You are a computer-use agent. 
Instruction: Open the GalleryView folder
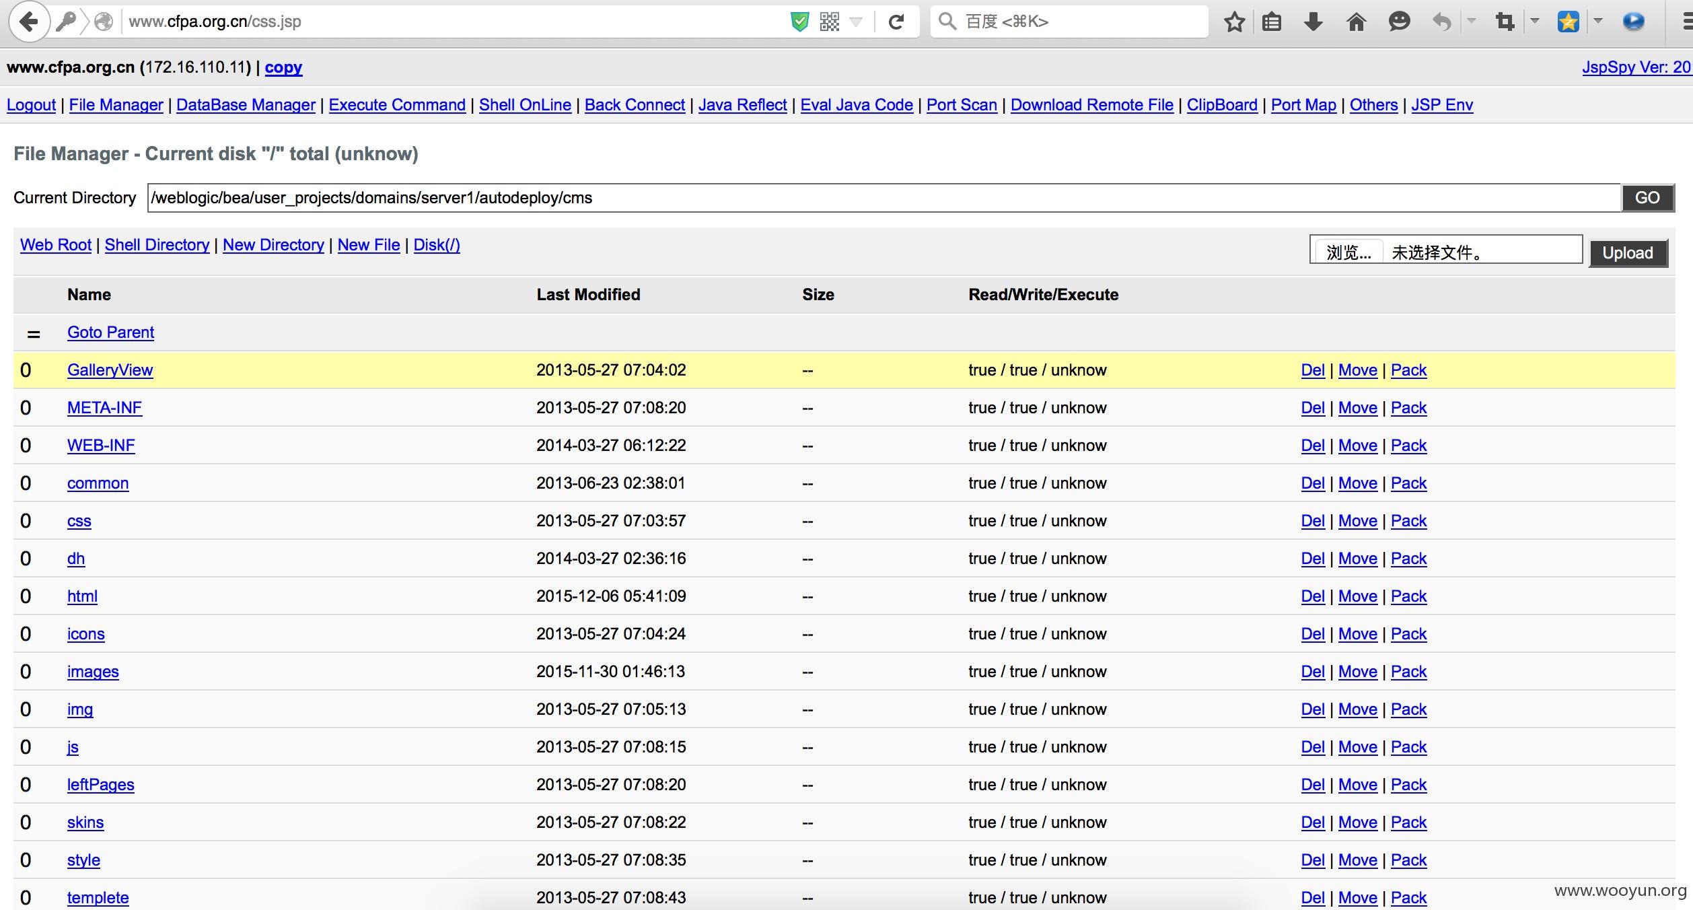click(x=110, y=370)
